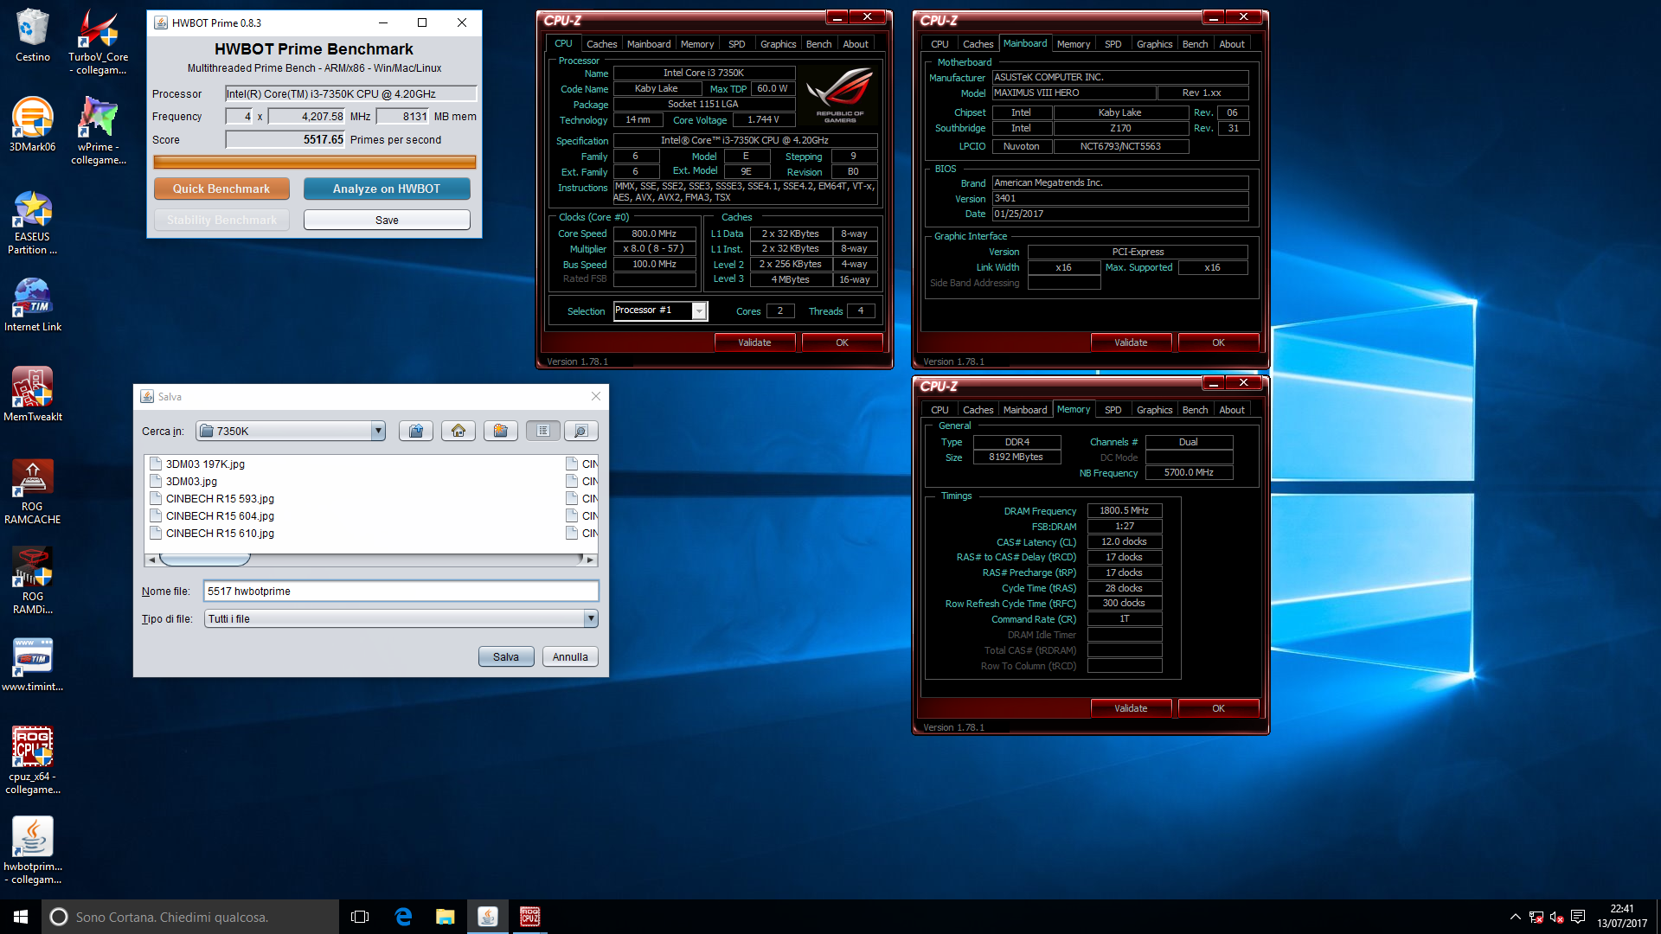Open the Tipo di file dropdown

[x=591, y=618]
